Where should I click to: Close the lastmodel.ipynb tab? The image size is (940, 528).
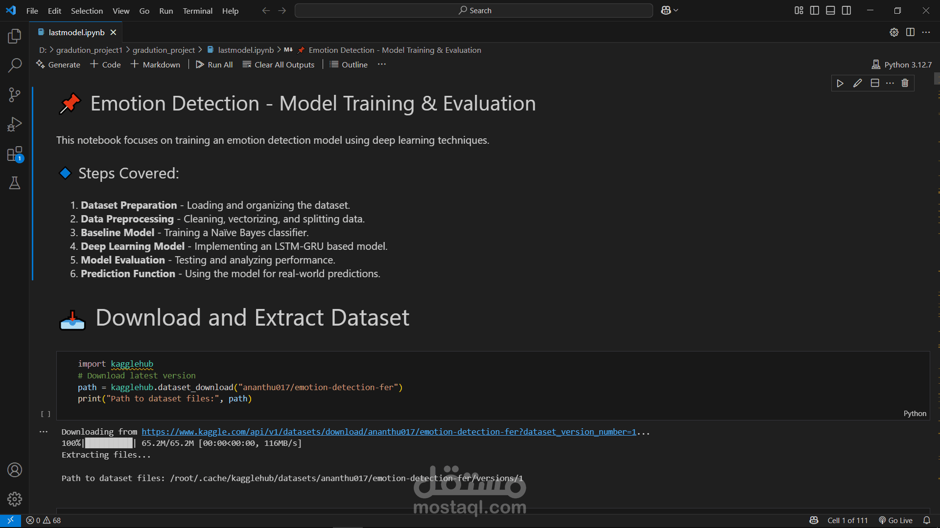[114, 32]
